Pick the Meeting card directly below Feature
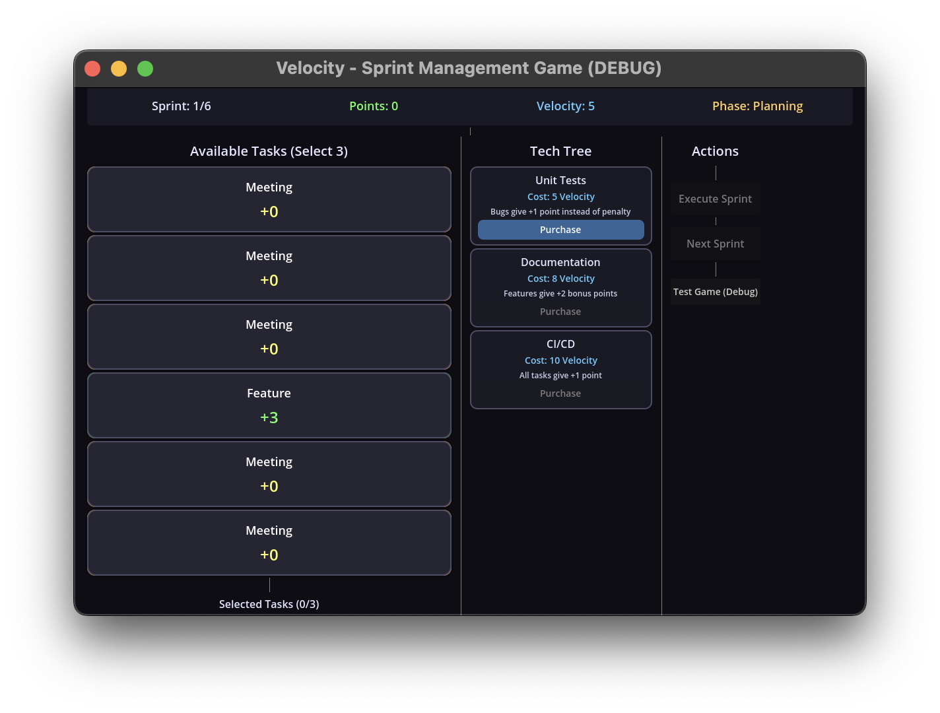This screenshot has width=940, height=713. [x=269, y=473]
